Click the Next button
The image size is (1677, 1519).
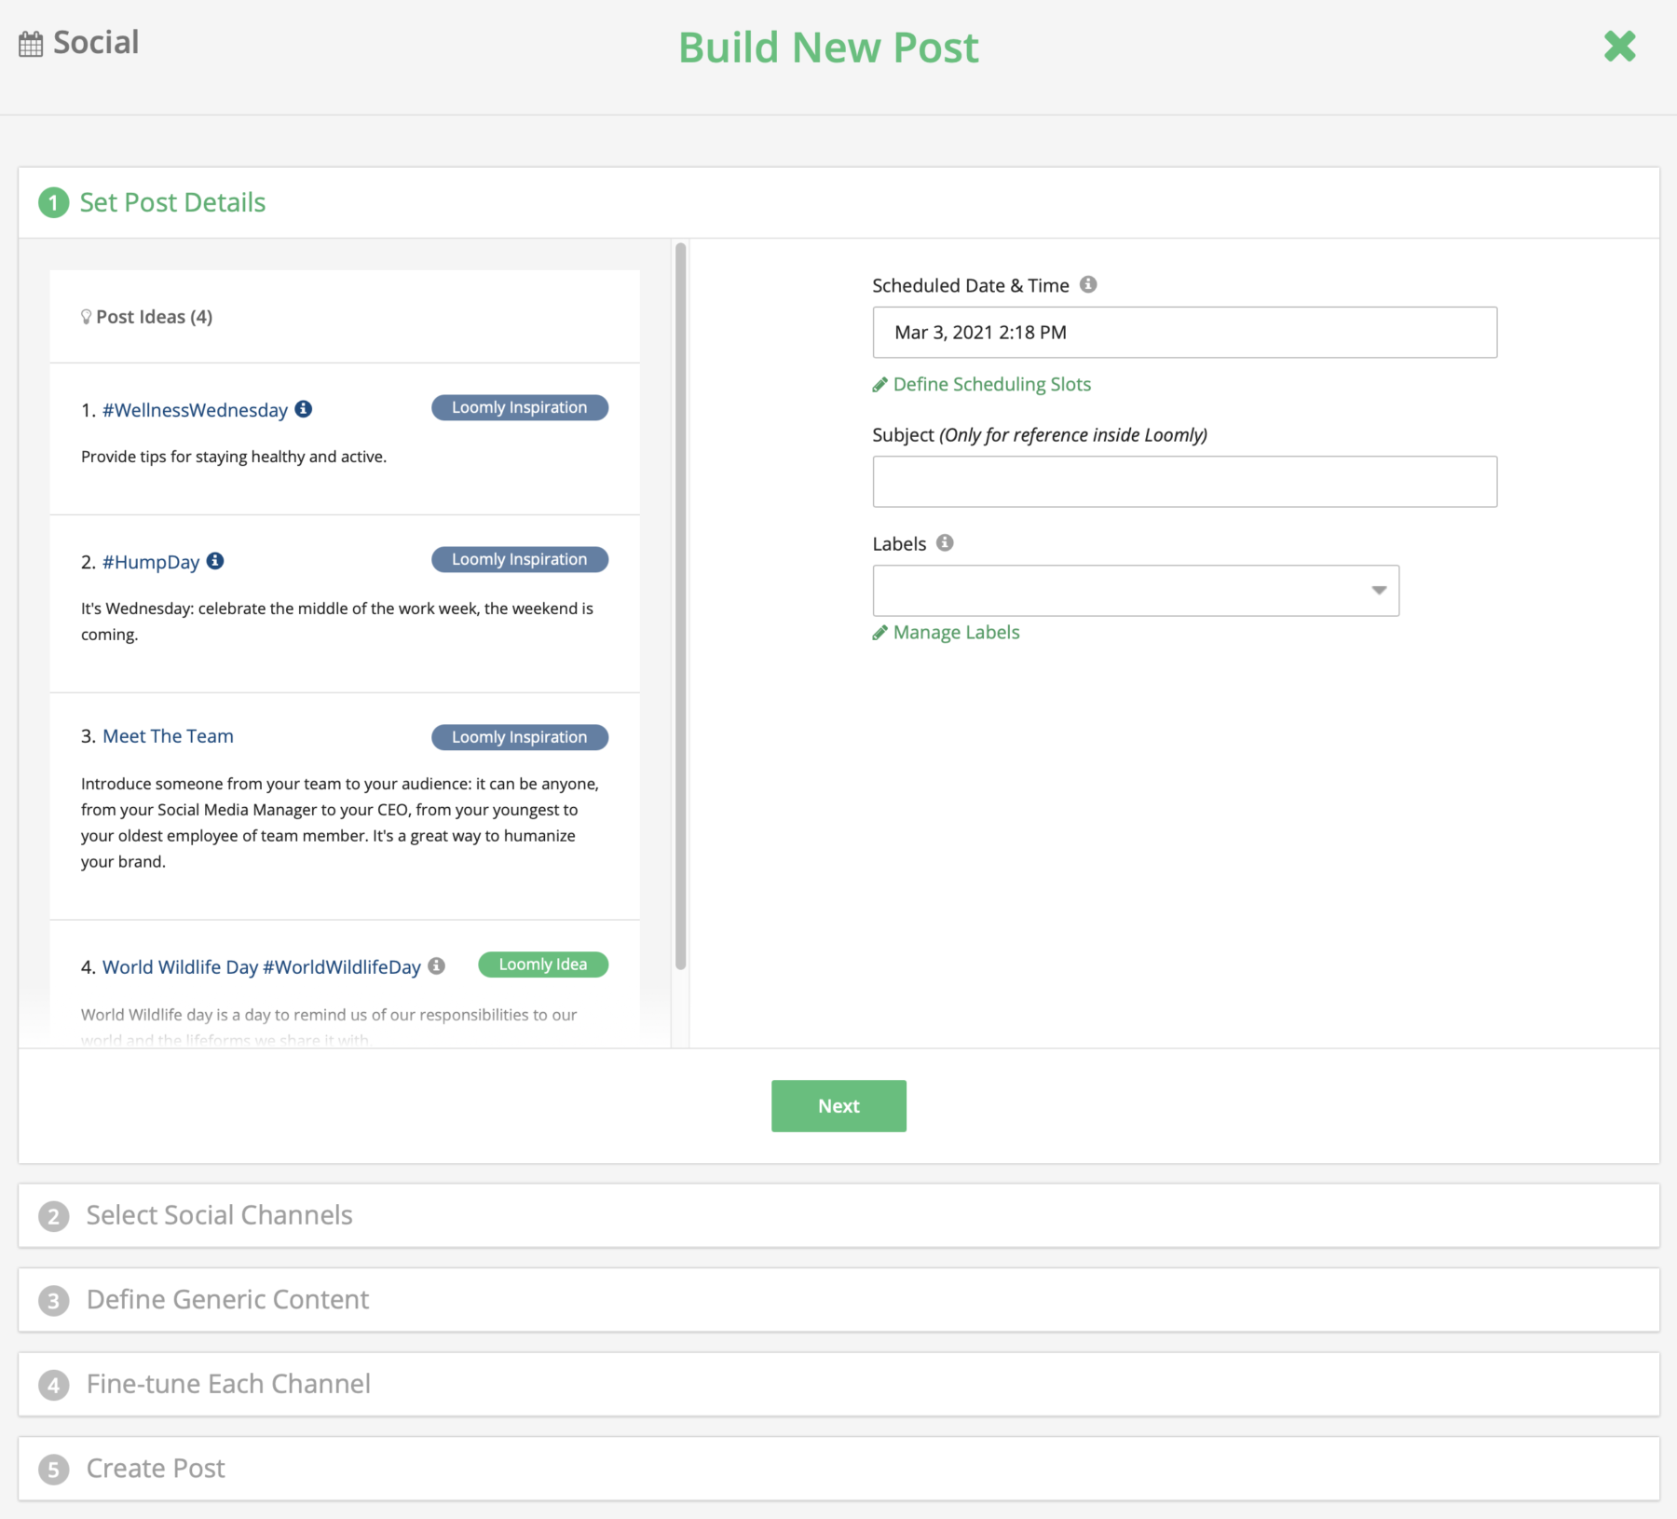(838, 1105)
